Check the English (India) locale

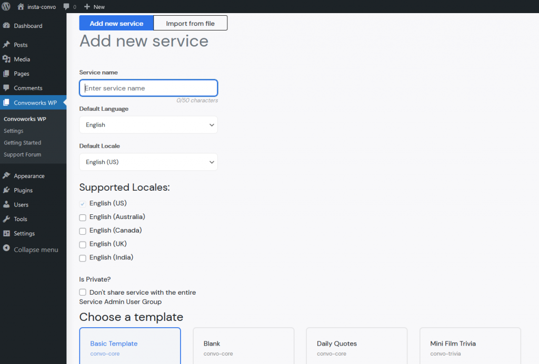(x=83, y=258)
